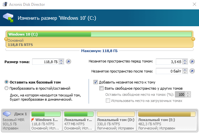Decrease free space percent stepper down
Screen dimensions: 199x134
(x=188, y=96)
